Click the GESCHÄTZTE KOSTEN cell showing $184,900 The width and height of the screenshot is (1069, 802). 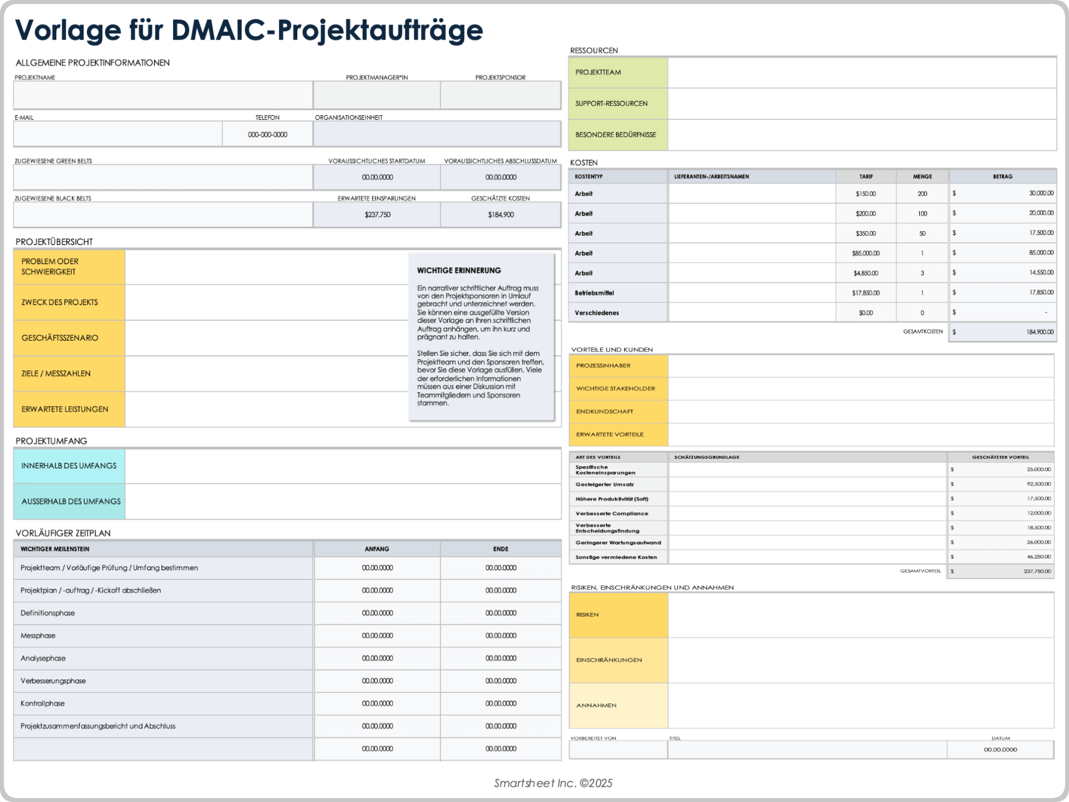pos(500,214)
